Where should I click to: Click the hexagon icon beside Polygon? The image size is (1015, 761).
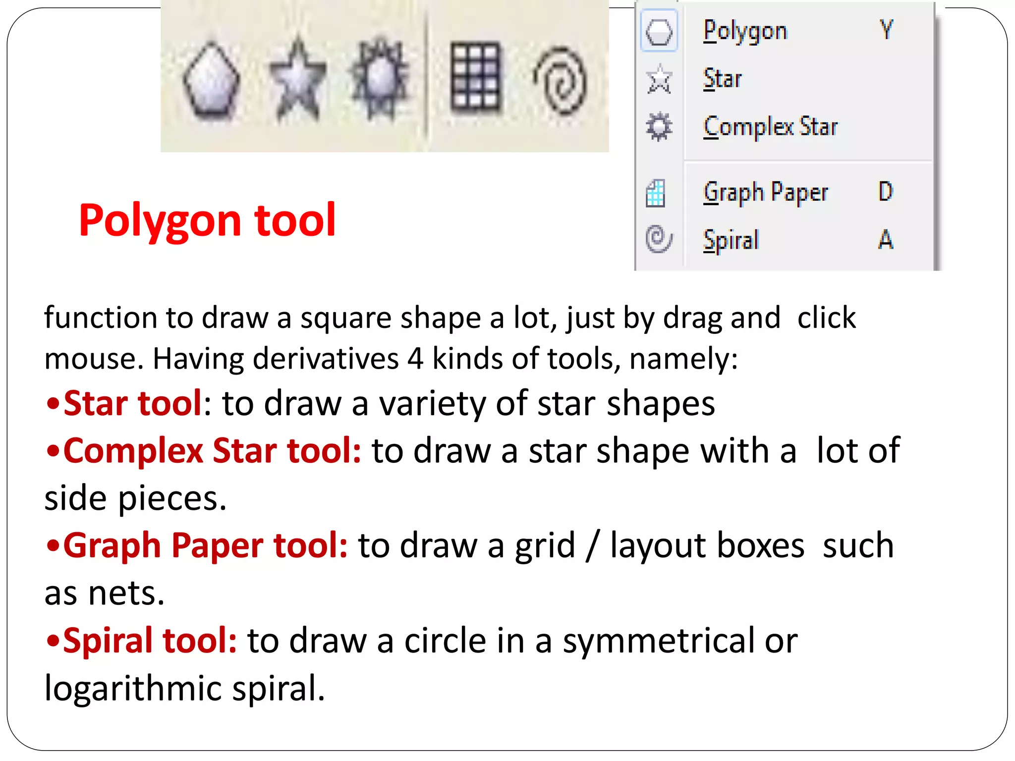coord(659,31)
